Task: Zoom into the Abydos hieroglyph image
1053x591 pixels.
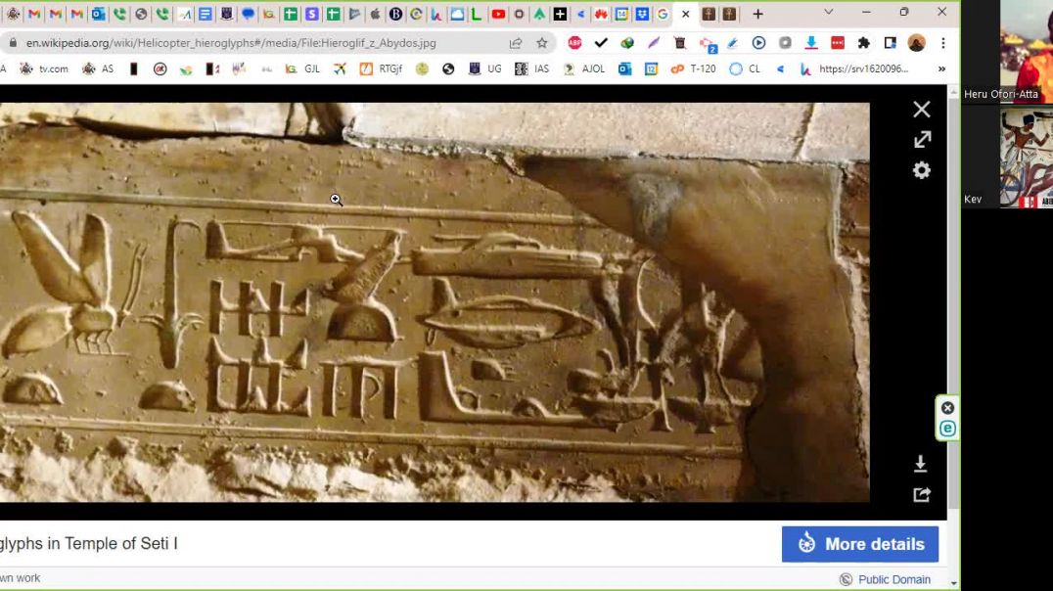Action: (x=435, y=302)
